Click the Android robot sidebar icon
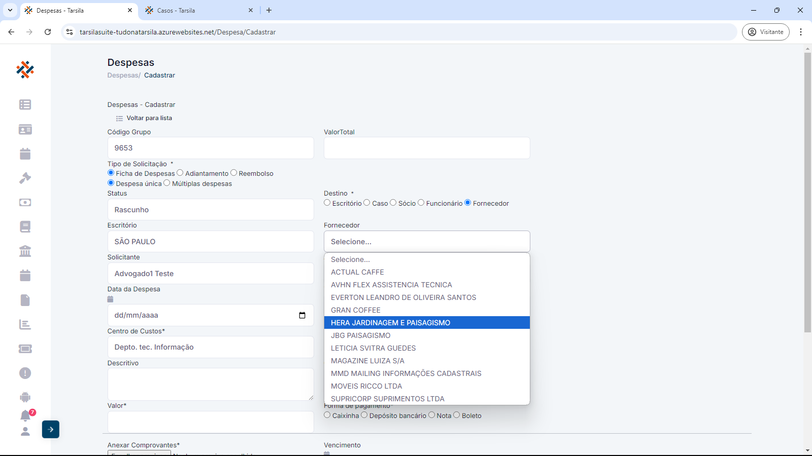The height and width of the screenshot is (456, 812). [x=25, y=397]
